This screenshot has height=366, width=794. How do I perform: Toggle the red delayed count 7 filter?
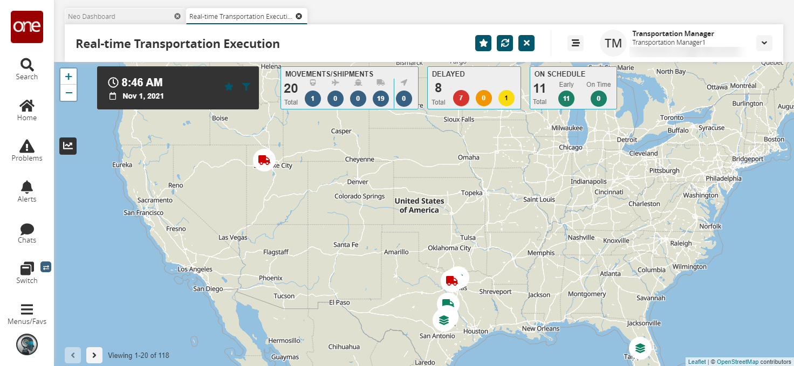point(461,99)
